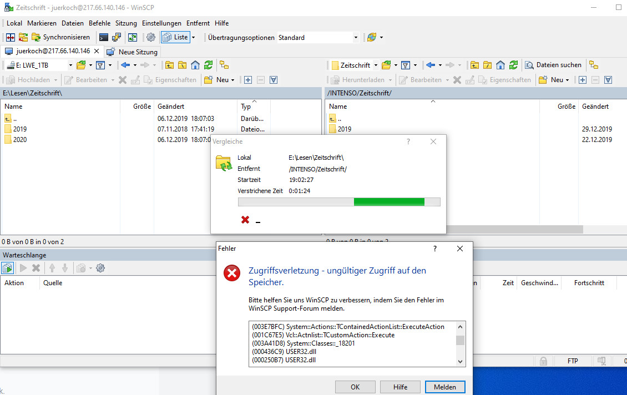Select the 2020 folder in local panel
The image size is (627, 395).
(20, 140)
